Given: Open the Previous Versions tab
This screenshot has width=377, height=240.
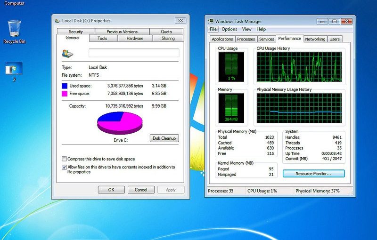Looking at the screenshot, I should [122, 32].
